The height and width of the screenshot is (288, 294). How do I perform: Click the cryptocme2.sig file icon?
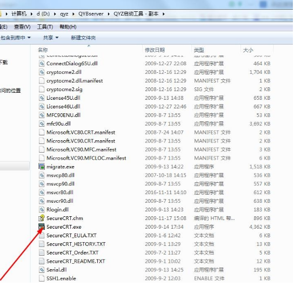42,90
